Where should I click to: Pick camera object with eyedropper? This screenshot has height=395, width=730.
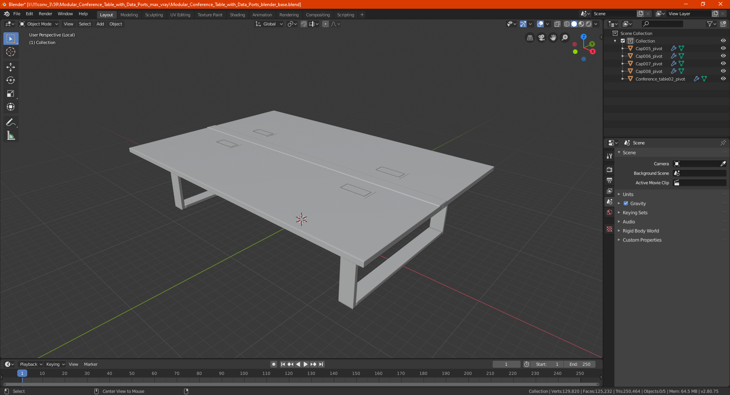click(723, 164)
